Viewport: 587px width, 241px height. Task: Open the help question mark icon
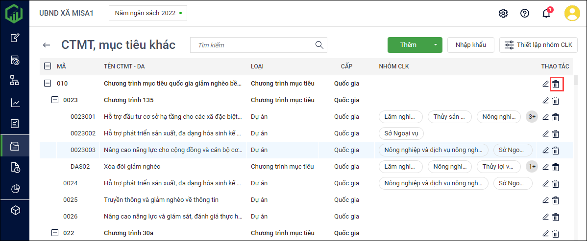click(x=525, y=13)
